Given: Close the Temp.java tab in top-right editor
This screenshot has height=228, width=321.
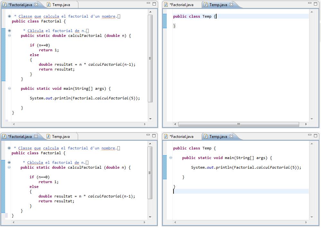Looking at the screenshot, I should 231,5.
